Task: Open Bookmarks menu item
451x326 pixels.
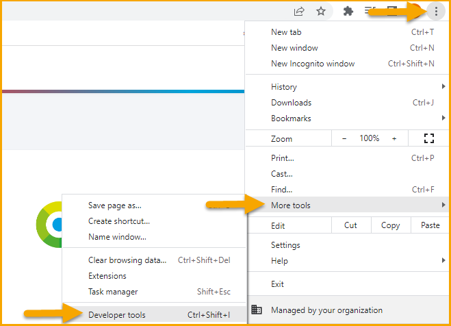Action: pyautogui.click(x=347, y=118)
